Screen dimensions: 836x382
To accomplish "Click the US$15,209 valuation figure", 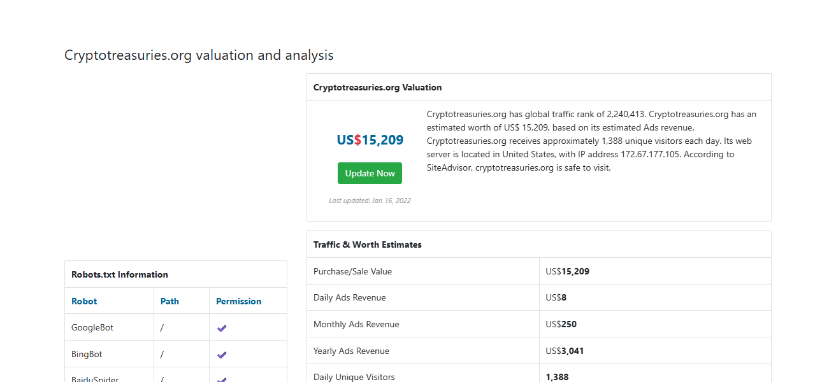I will point(370,139).
